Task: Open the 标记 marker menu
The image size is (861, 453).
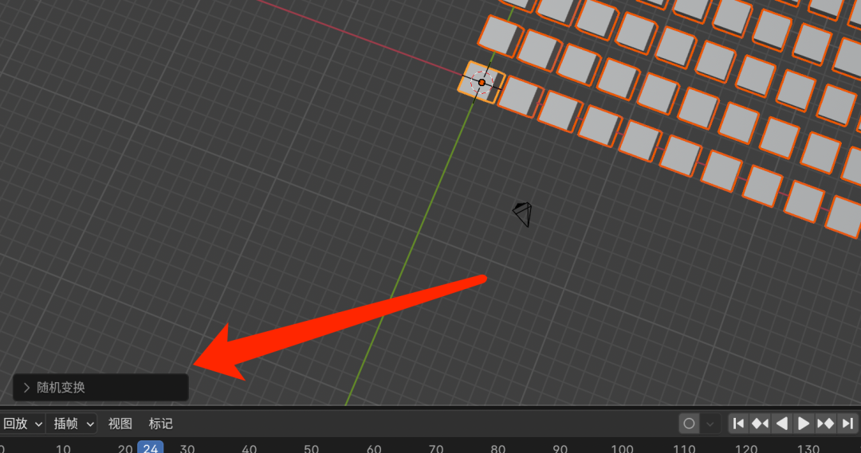Action: pyautogui.click(x=160, y=424)
